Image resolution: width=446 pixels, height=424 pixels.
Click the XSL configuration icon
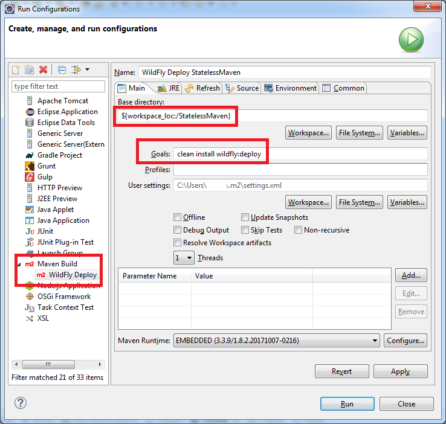[30, 318]
